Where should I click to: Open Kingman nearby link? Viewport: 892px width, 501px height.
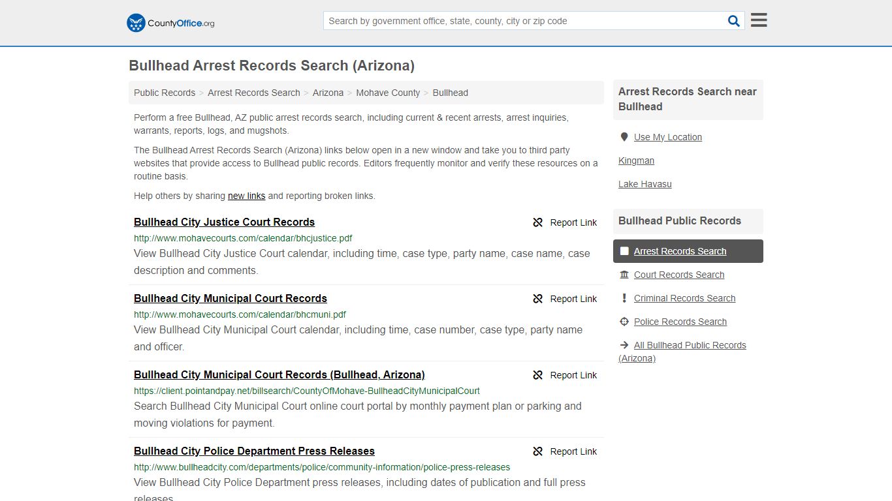tap(636, 160)
